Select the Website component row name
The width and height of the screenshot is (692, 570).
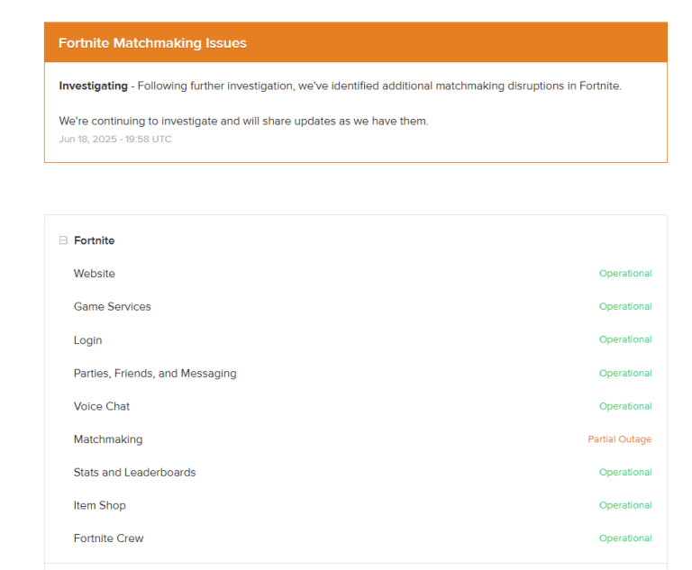(x=95, y=274)
